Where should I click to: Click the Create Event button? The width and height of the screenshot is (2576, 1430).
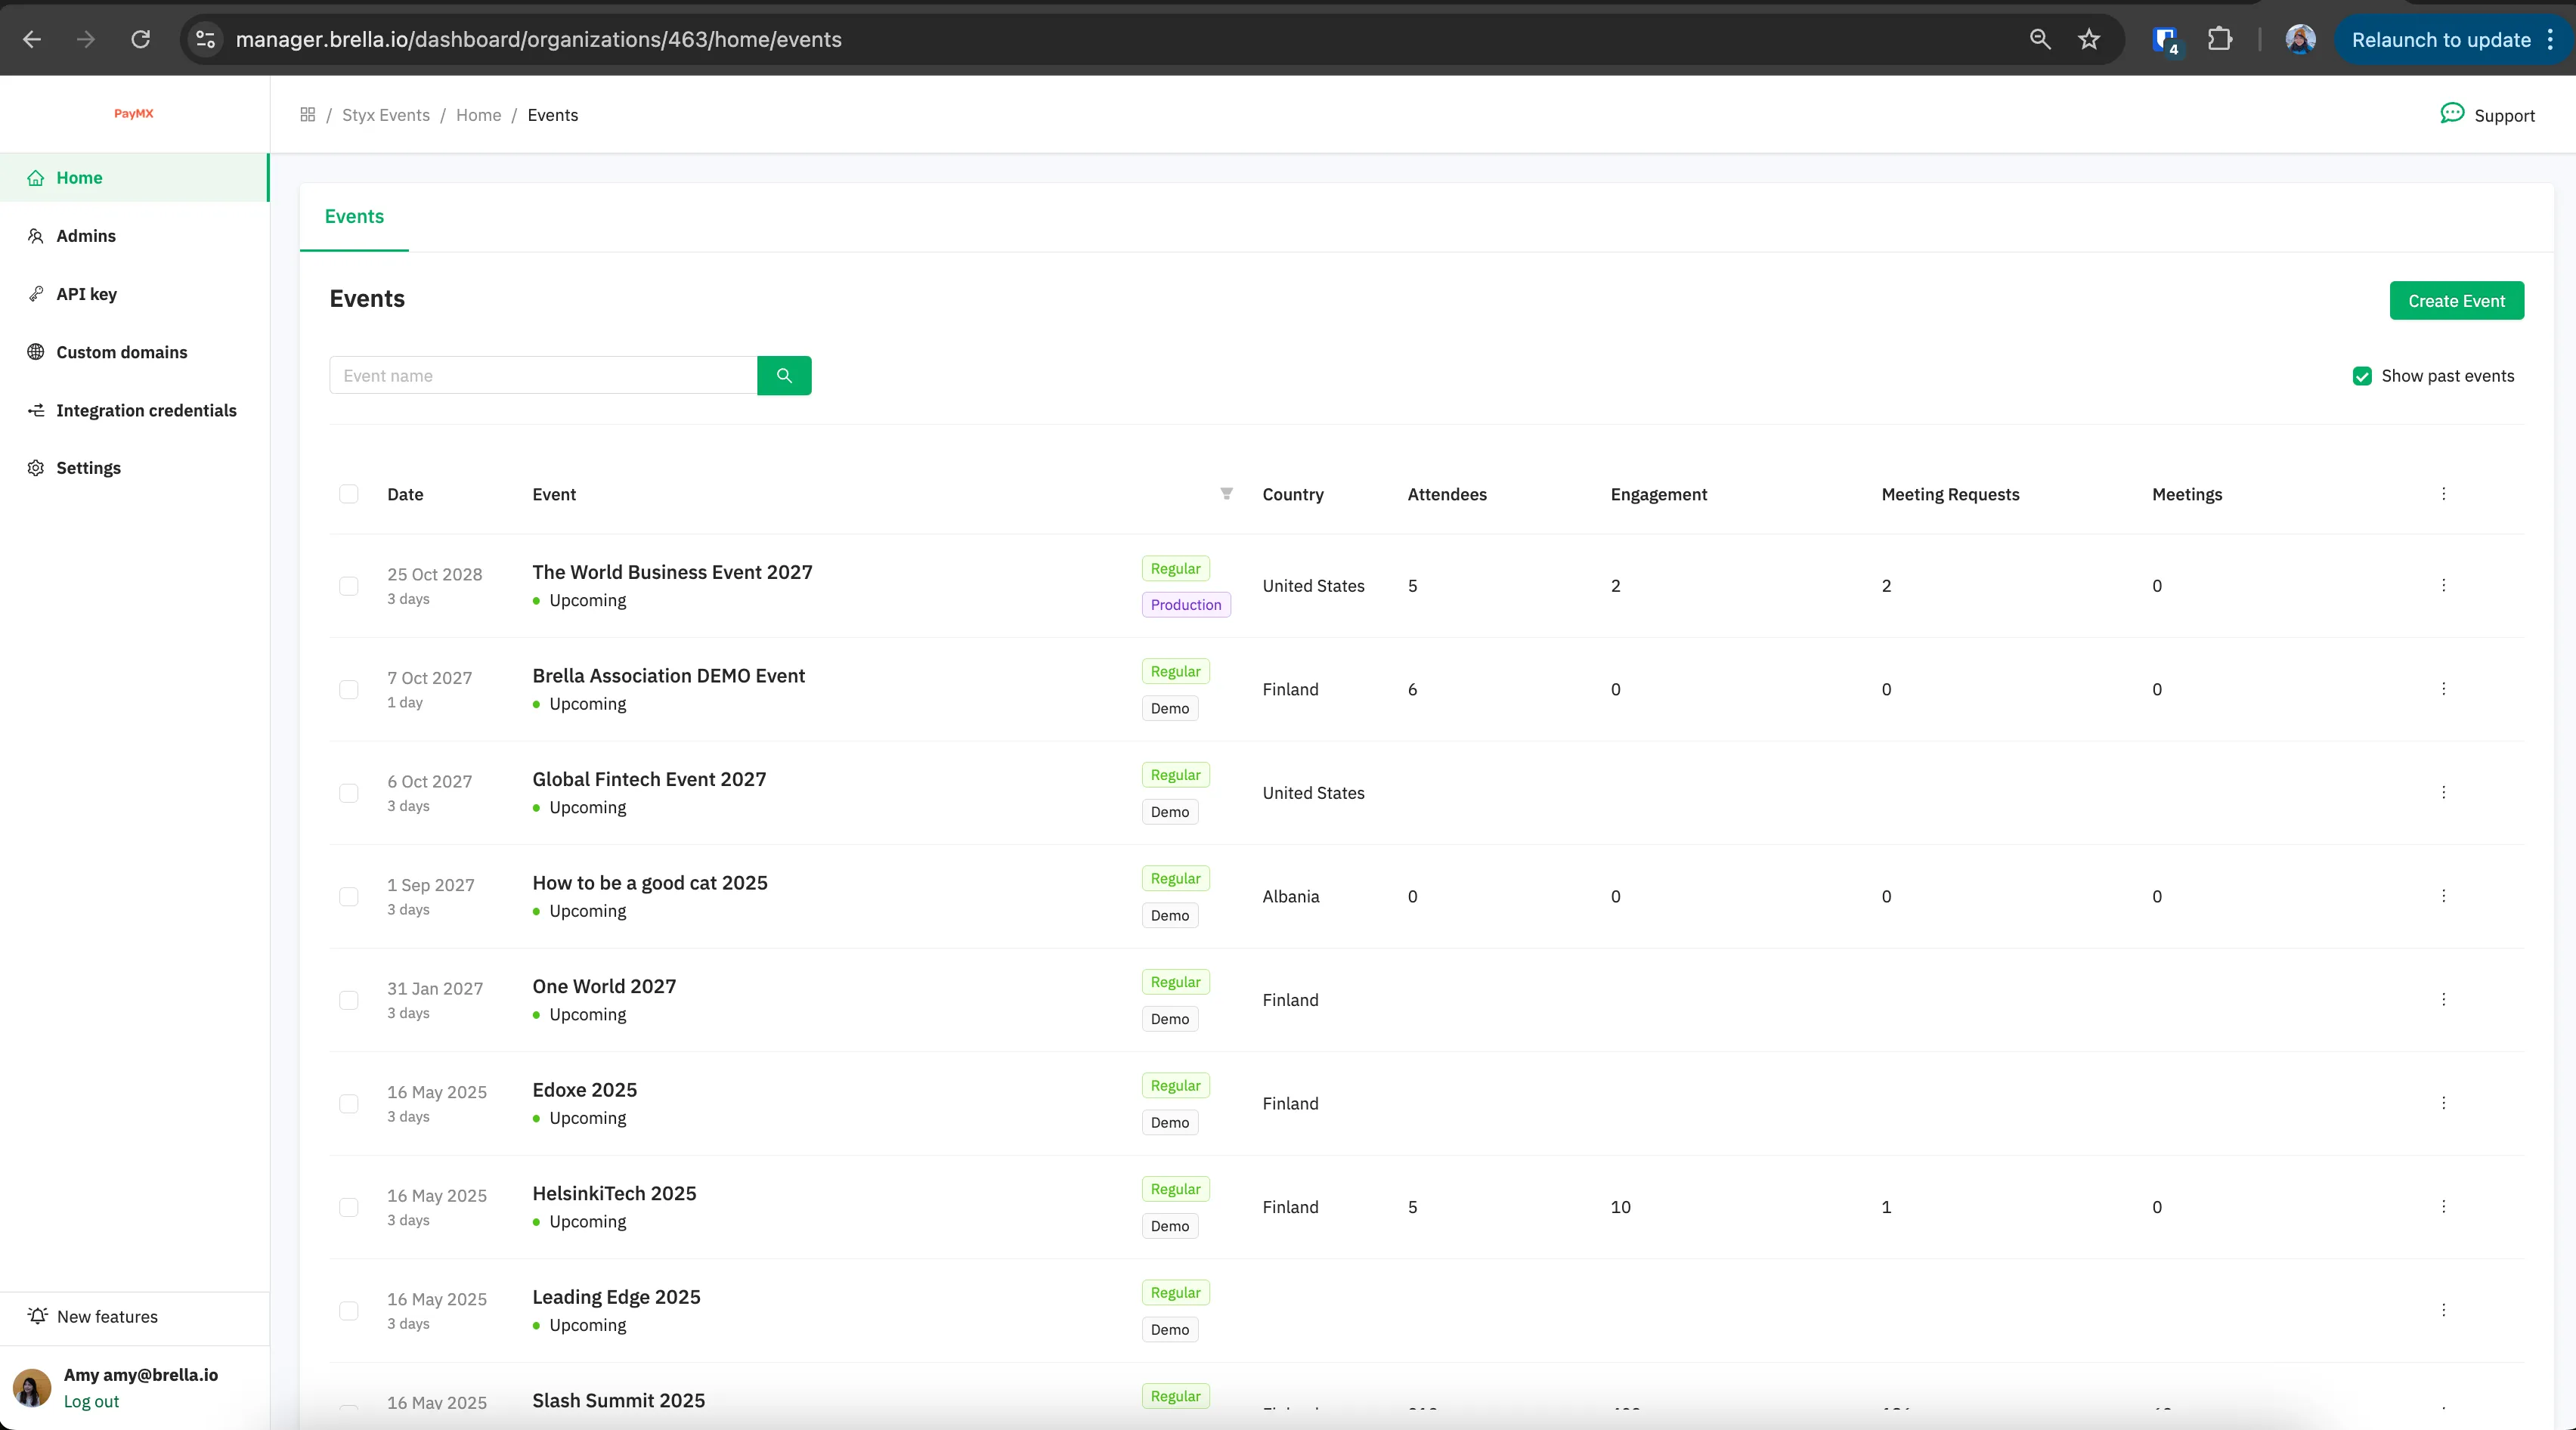click(2456, 301)
